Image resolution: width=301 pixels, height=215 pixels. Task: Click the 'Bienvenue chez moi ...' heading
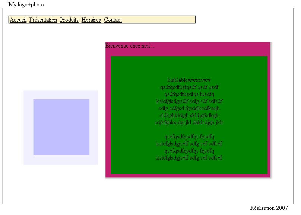(130, 46)
